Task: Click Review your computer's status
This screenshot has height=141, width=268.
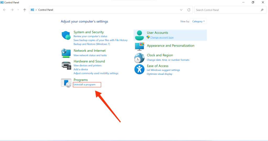Action: tap(90, 36)
